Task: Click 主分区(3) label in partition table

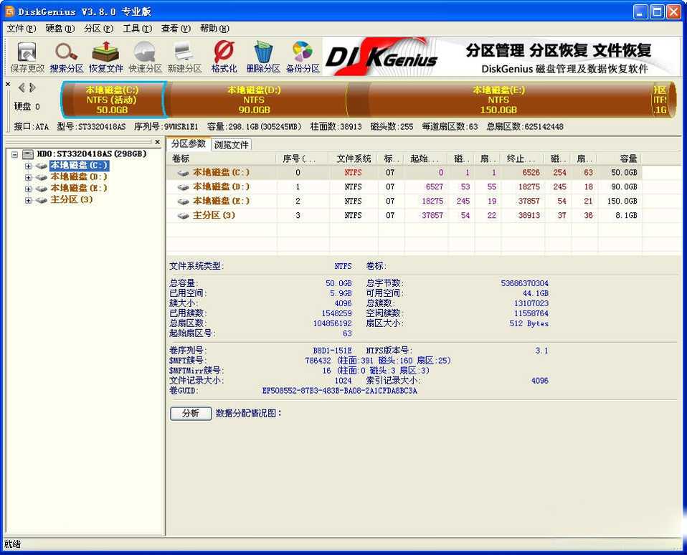Action: [x=214, y=216]
